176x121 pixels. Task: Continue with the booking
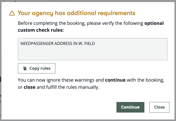pyautogui.click(x=130, y=107)
